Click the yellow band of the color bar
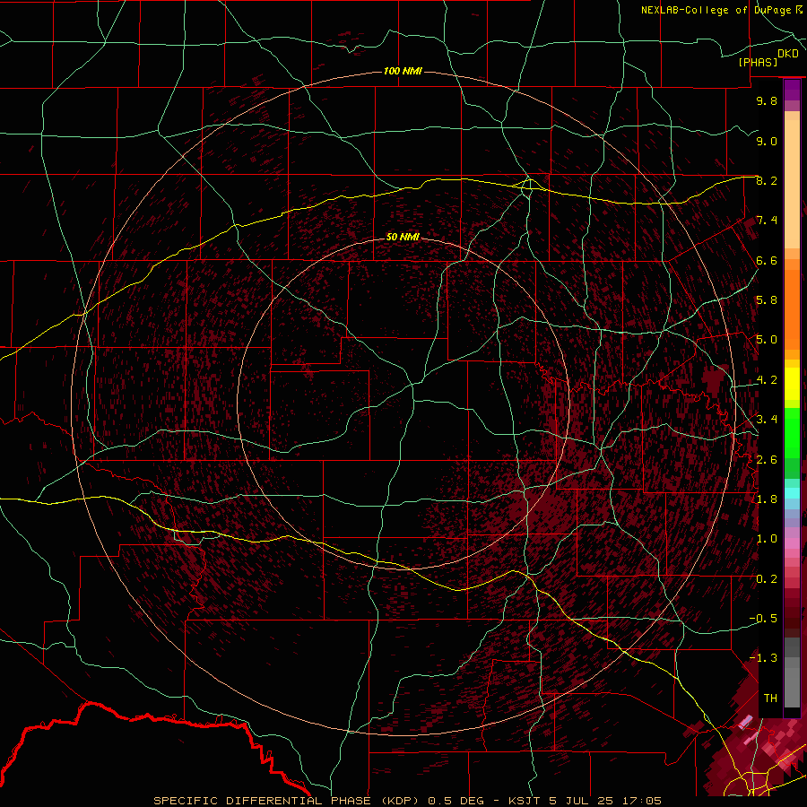 tap(792, 384)
